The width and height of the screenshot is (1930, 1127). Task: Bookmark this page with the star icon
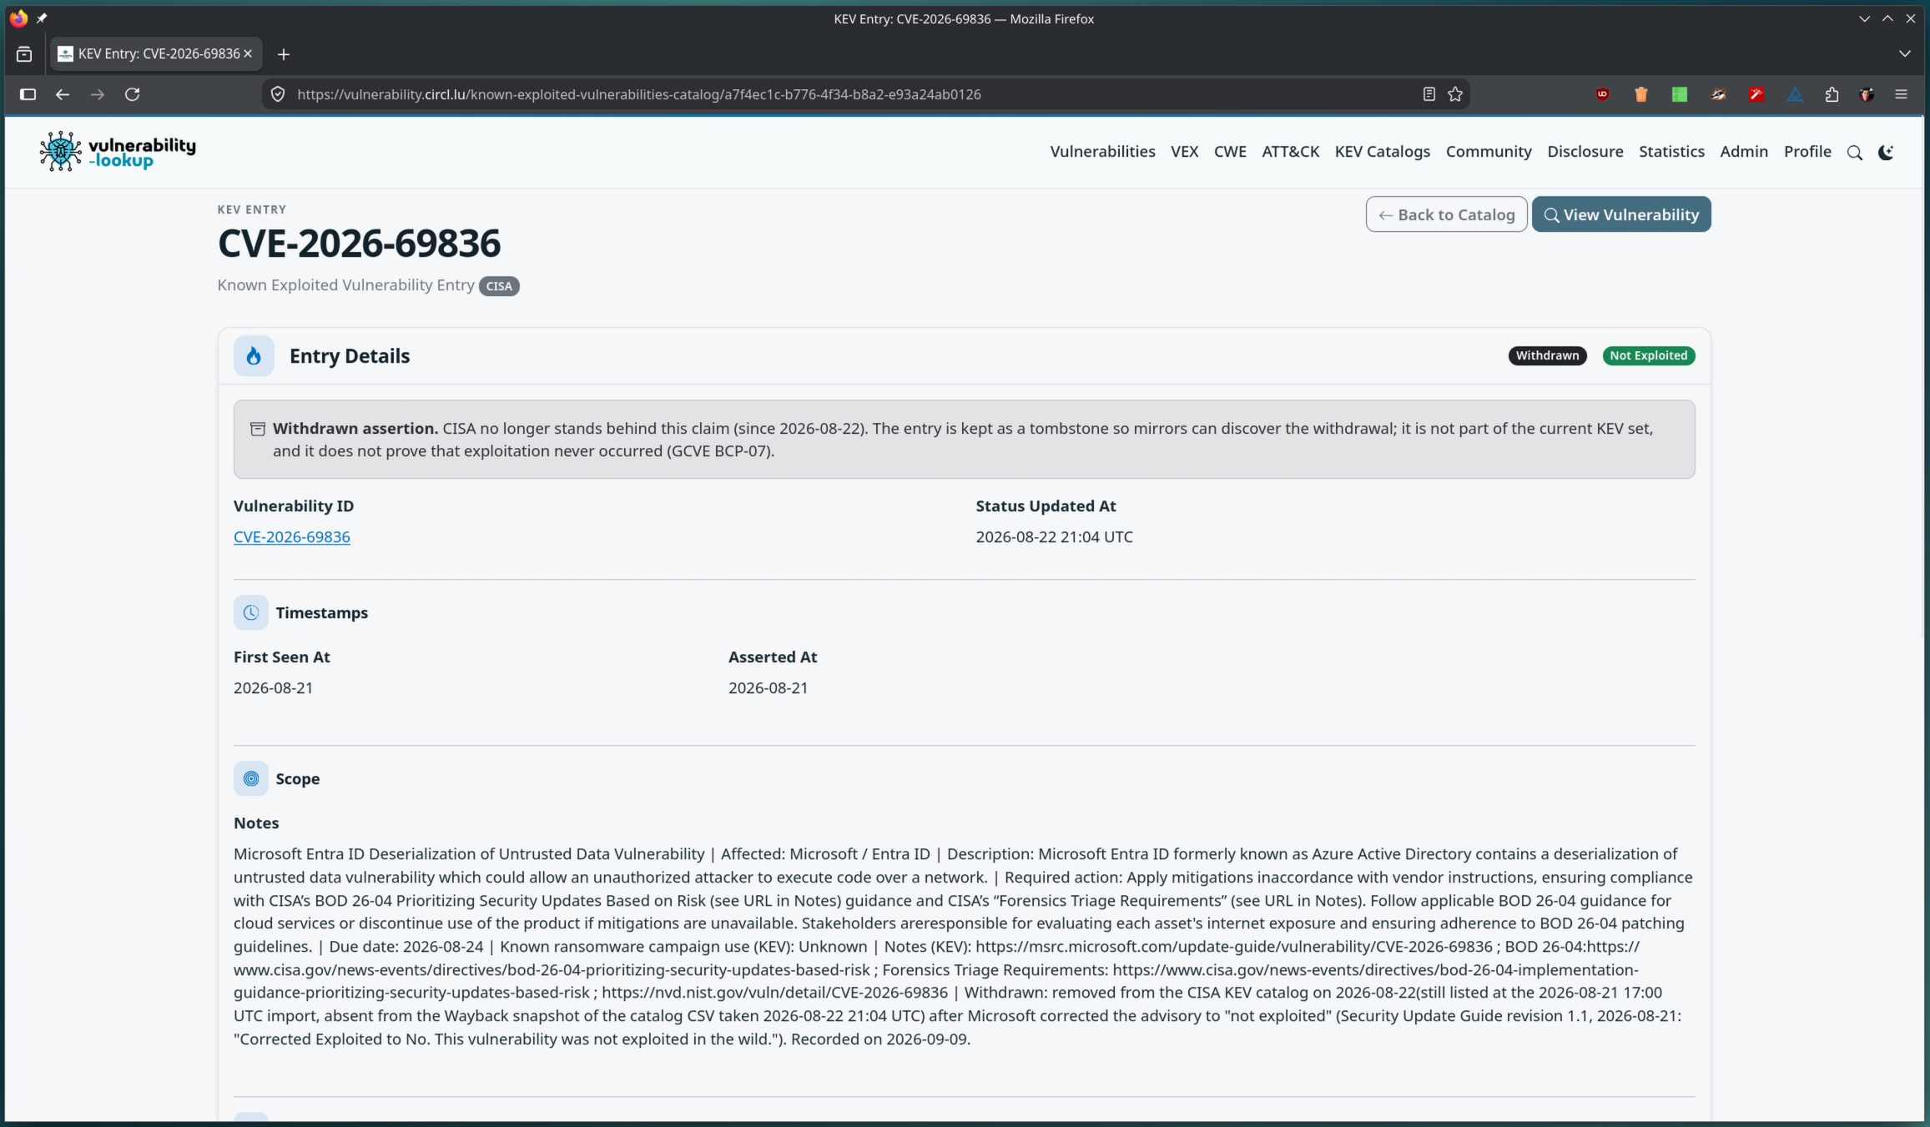click(1455, 94)
